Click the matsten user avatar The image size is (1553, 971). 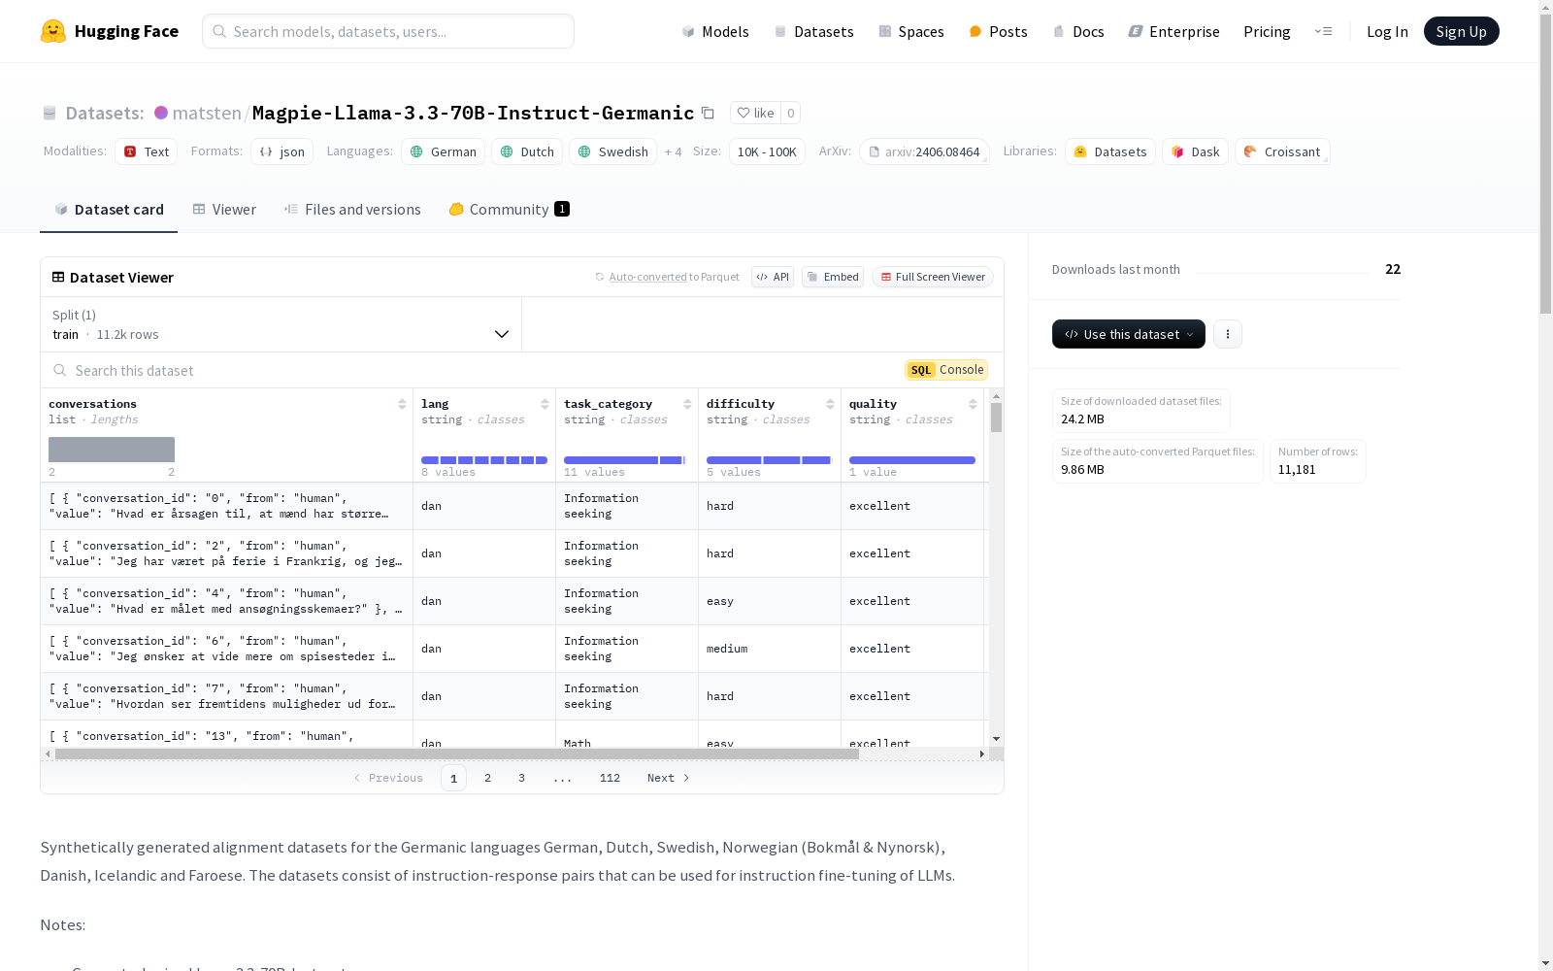click(161, 113)
